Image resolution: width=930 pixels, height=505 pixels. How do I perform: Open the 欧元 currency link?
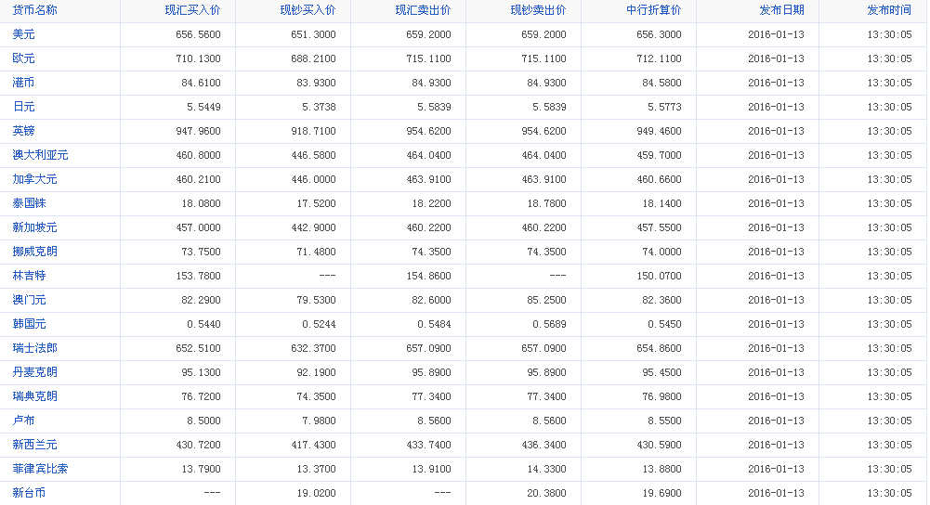(x=24, y=58)
